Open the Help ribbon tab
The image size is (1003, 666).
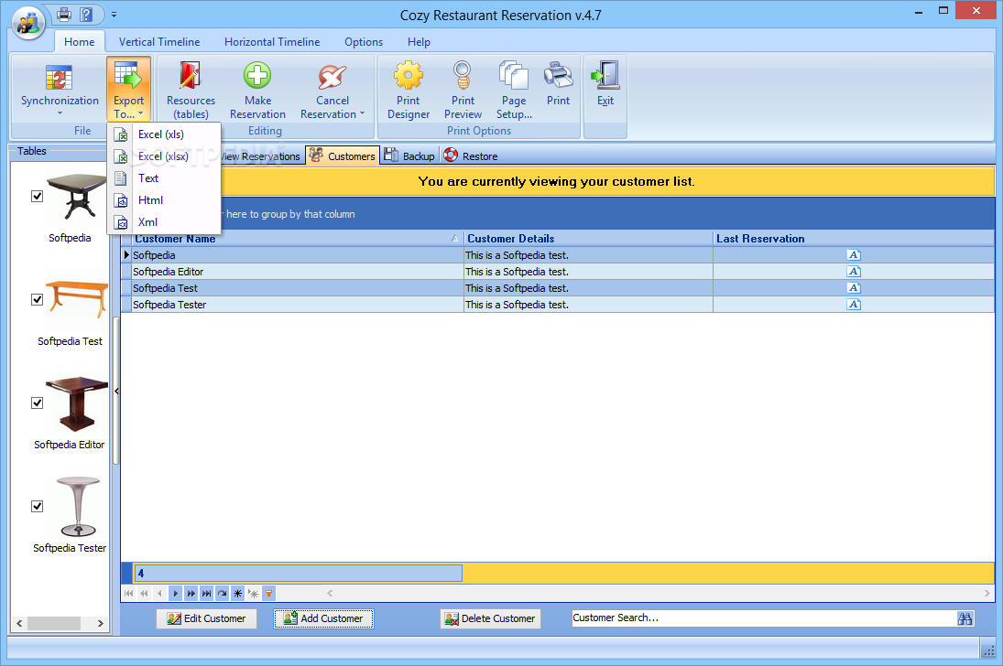coord(419,41)
